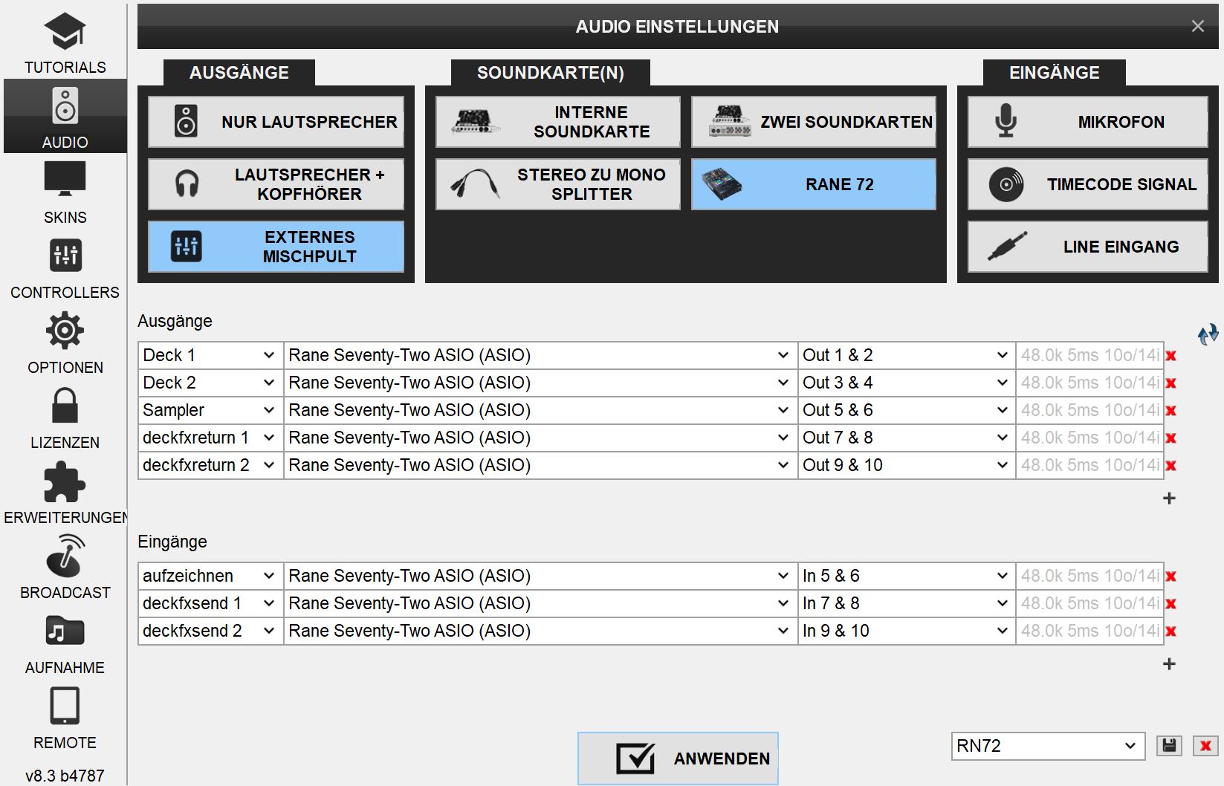Add a new output line with plus
The height and width of the screenshot is (786, 1224).
point(1169,498)
